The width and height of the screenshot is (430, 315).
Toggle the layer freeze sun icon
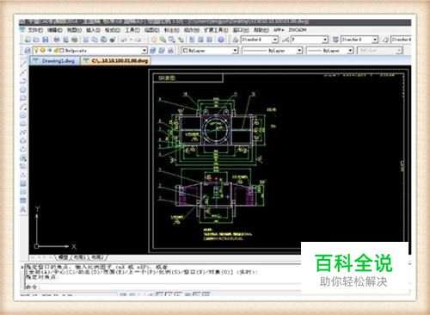43,51
